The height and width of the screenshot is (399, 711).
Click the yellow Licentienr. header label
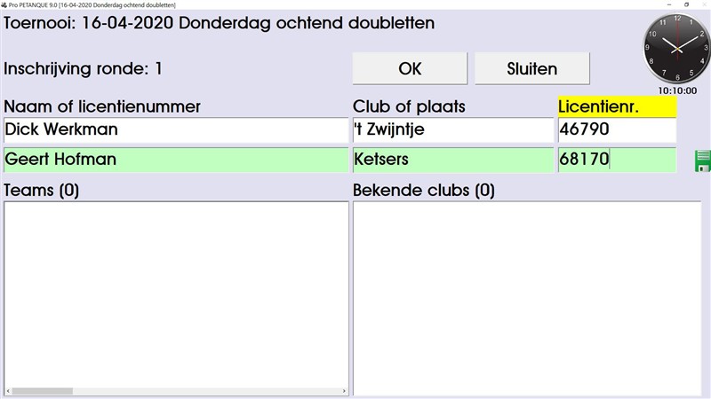point(616,106)
